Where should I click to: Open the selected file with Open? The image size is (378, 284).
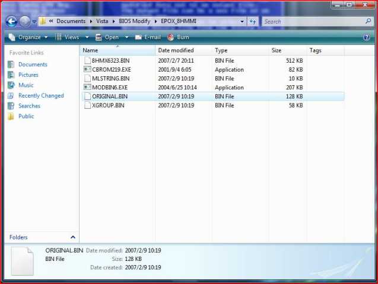tap(107, 37)
